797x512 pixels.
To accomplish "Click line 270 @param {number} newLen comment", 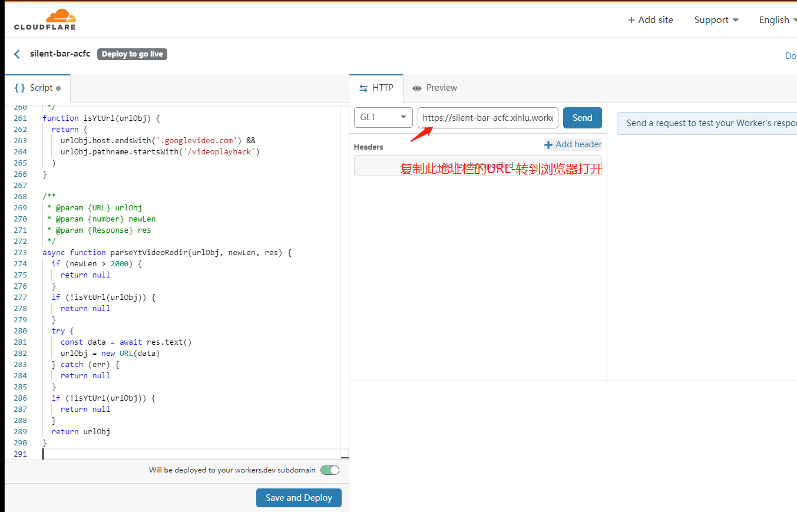I will click(x=101, y=219).
